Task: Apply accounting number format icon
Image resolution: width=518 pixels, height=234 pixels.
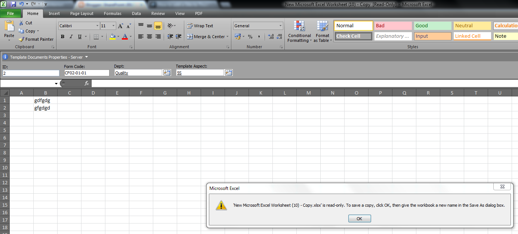Action: tap(237, 37)
